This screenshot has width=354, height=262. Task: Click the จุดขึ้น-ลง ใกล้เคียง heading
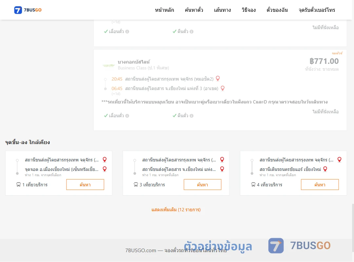coord(28,142)
